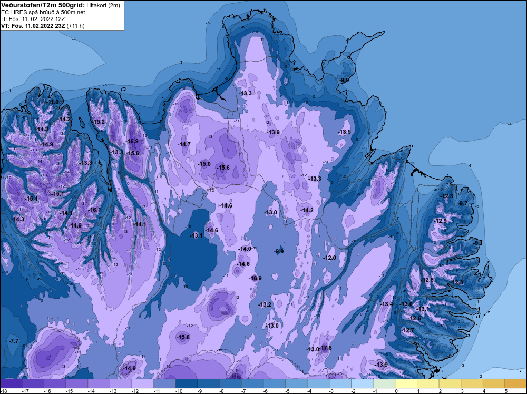Select the pale green legend swatch between -1 and 0
The height and width of the screenshot is (394, 527).
tap(384, 383)
